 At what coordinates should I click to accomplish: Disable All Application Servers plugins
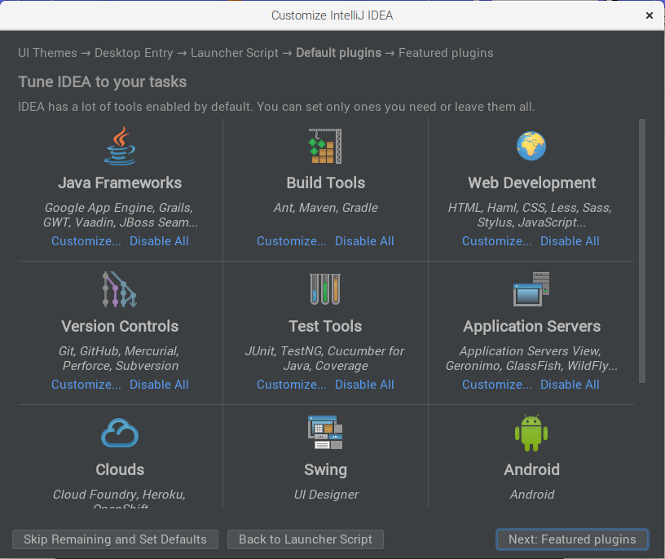pyautogui.click(x=570, y=385)
